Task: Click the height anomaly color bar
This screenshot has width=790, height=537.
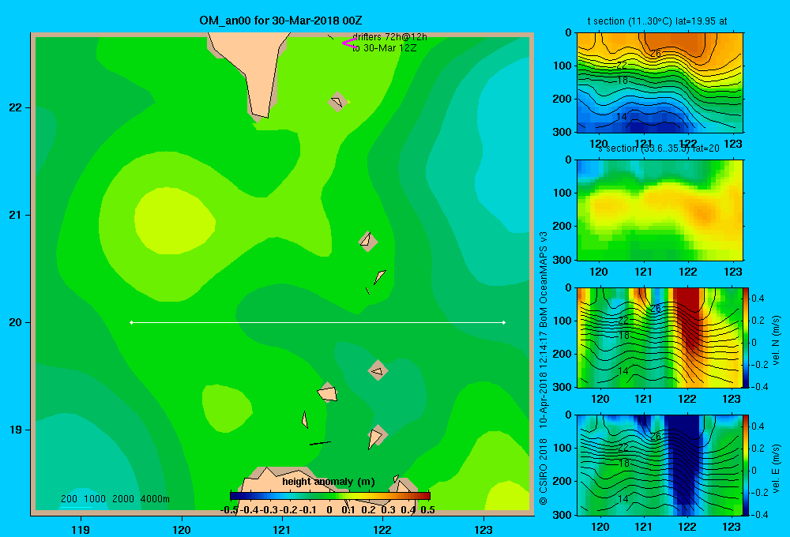Action: 330,496
